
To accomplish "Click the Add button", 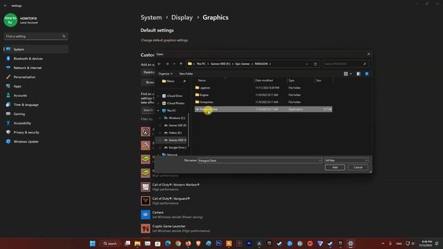I will coord(335,167).
